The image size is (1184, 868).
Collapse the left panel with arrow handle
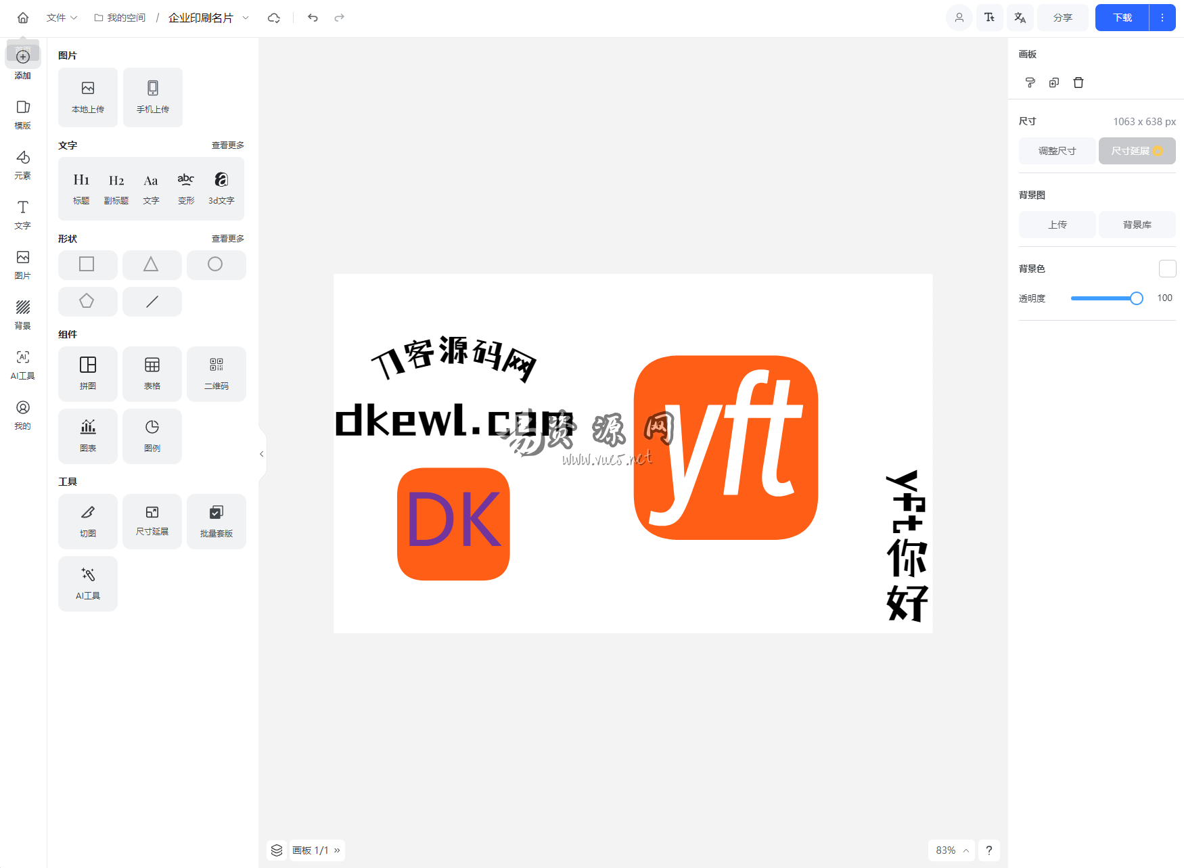(262, 454)
